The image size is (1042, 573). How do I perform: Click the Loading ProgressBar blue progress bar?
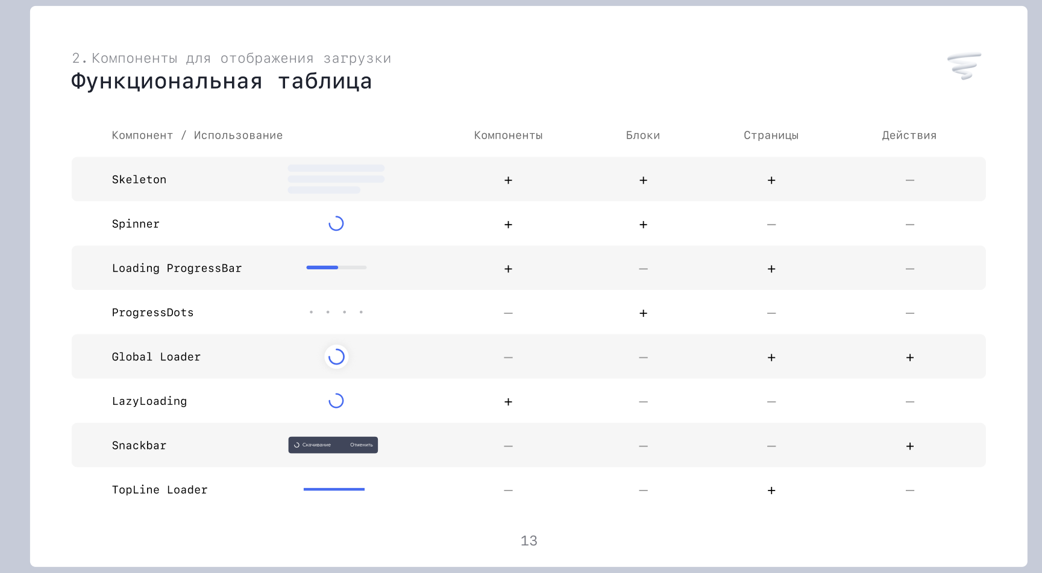pyautogui.click(x=336, y=268)
